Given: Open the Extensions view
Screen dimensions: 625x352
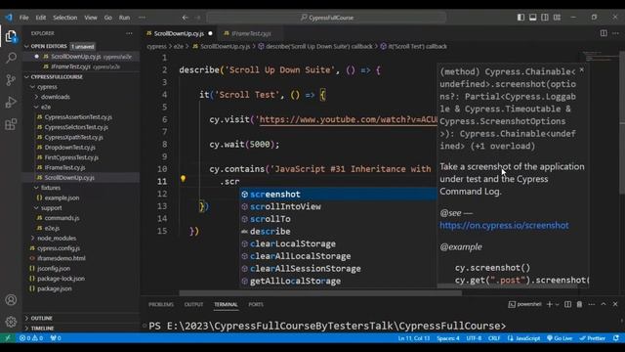Looking at the screenshot, I should pyautogui.click(x=11, y=124).
